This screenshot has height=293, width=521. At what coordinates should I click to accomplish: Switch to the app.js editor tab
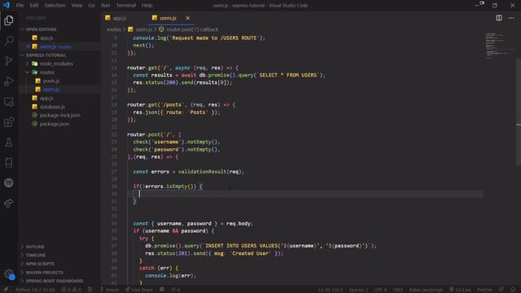119,18
